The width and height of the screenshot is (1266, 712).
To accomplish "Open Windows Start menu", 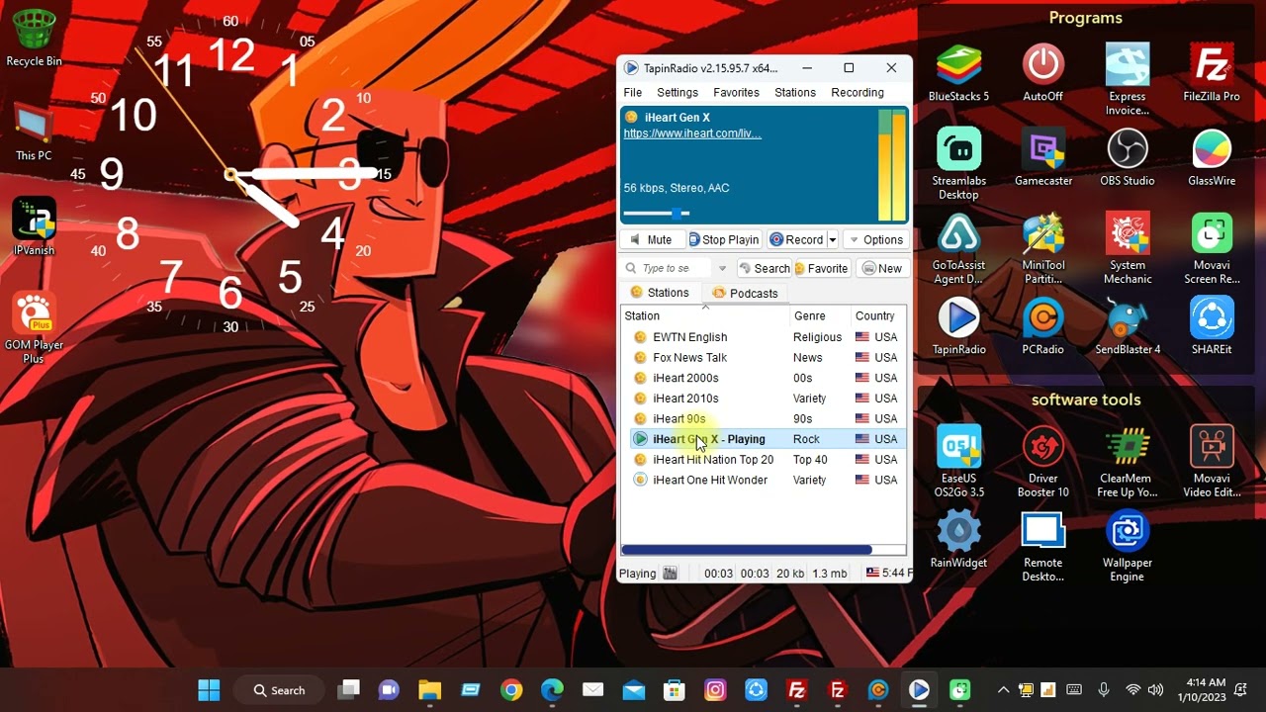I will 209,690.
